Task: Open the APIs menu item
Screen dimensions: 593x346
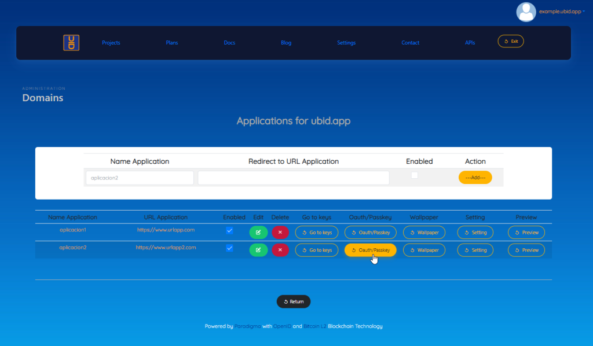Action: tap(470, 43)
